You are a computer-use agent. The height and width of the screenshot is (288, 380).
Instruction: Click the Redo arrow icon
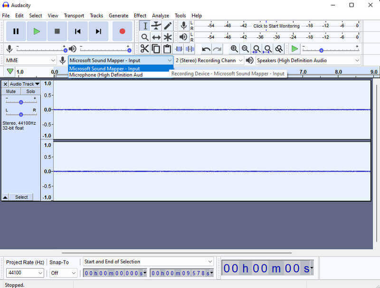[x=218, y=49]
